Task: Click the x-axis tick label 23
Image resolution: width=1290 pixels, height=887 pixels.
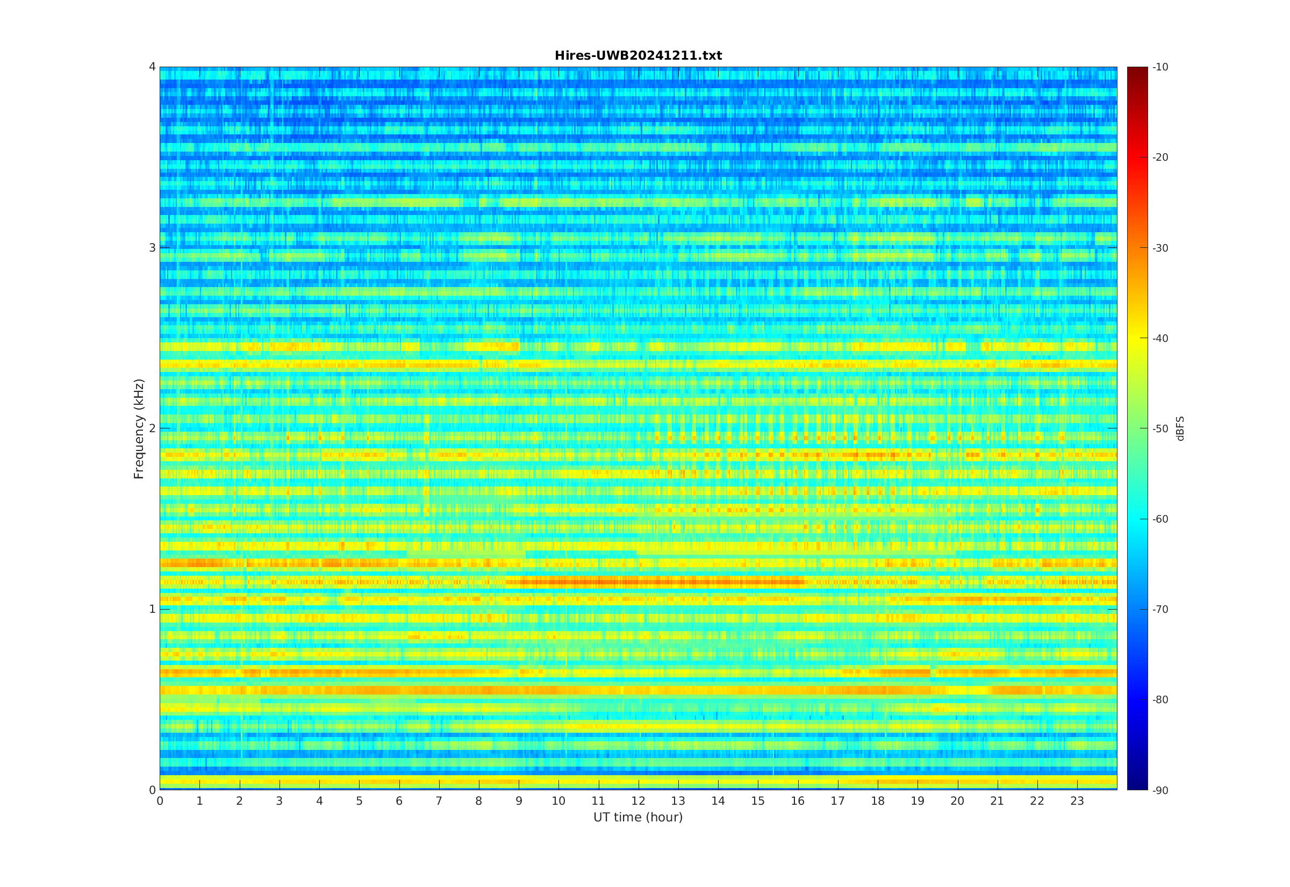Action: (x=1077, y=801)
